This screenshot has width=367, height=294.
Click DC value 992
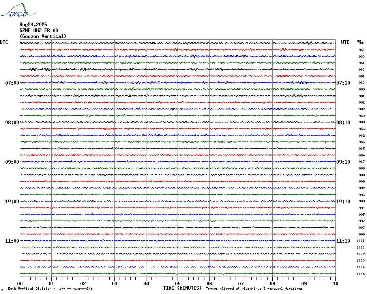tap(361, 188)
